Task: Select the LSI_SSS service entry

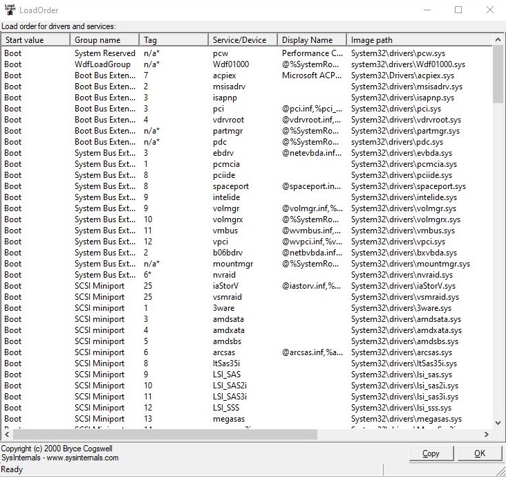Action: tap(226, 408)
